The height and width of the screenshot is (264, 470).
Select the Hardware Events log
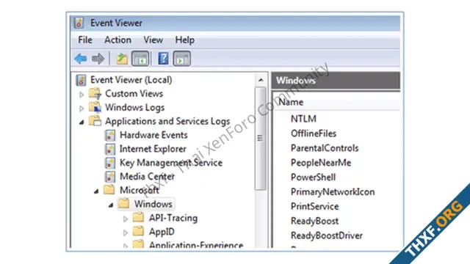pyautogui.click(x=153, y=135)
